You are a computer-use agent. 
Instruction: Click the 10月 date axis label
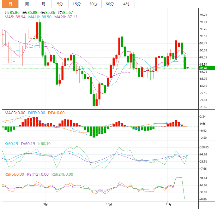[109, 204]
